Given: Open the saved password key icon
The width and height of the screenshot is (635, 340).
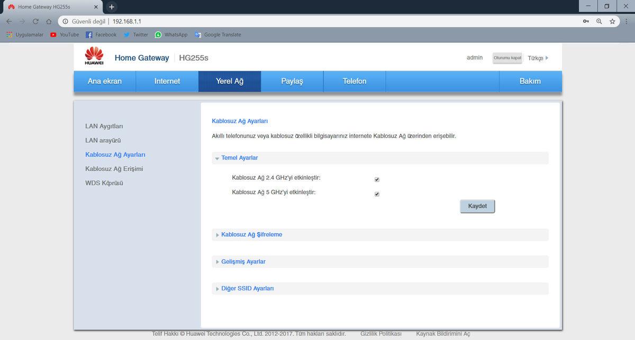Looking at the screenshot, I should point(586,21).
